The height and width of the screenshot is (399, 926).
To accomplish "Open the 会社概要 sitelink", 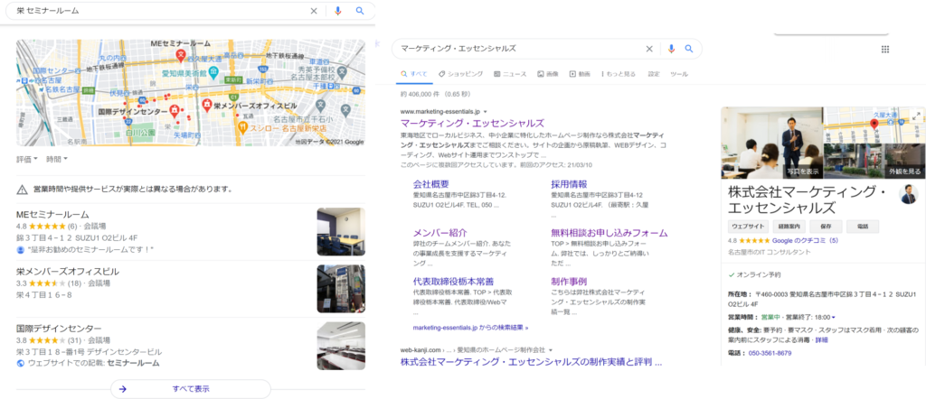I will [x=431, y=184].
